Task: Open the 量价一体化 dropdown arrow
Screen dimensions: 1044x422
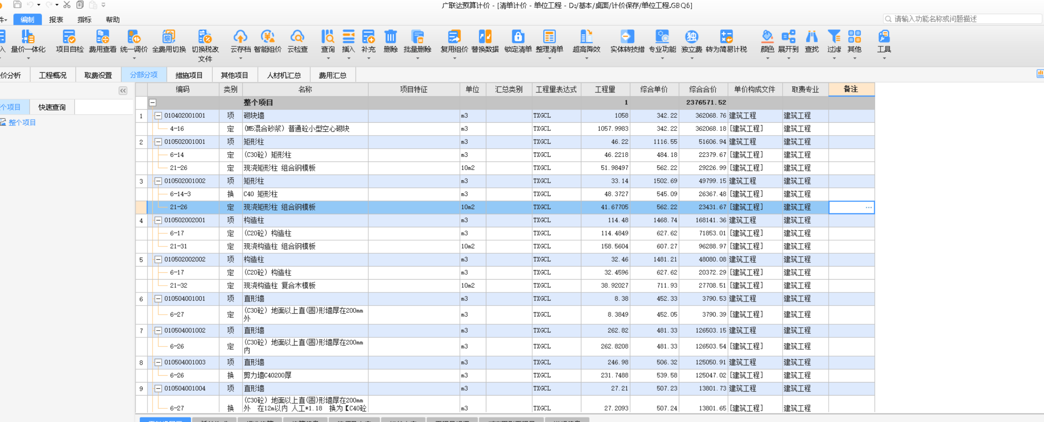Action: (x=28, y=58)
